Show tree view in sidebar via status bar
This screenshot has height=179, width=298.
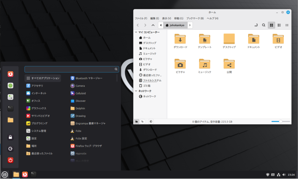(143, 122)
